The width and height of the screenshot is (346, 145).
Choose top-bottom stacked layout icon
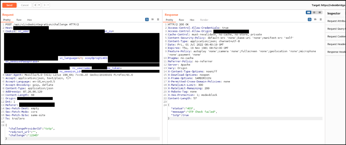314,12
